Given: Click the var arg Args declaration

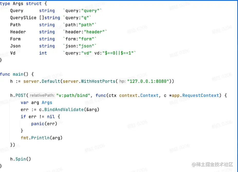Looking at the screenshot, I should [36, 103].
